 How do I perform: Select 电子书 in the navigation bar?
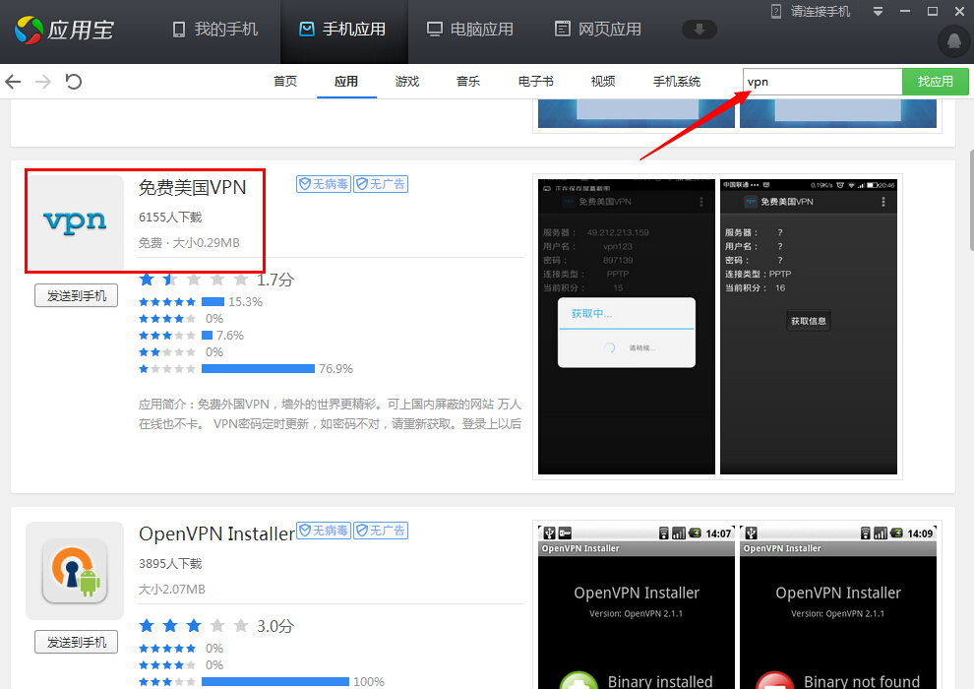coord(535,82)
